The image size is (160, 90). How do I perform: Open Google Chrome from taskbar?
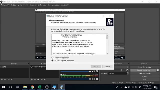click(x=32, y=87)
